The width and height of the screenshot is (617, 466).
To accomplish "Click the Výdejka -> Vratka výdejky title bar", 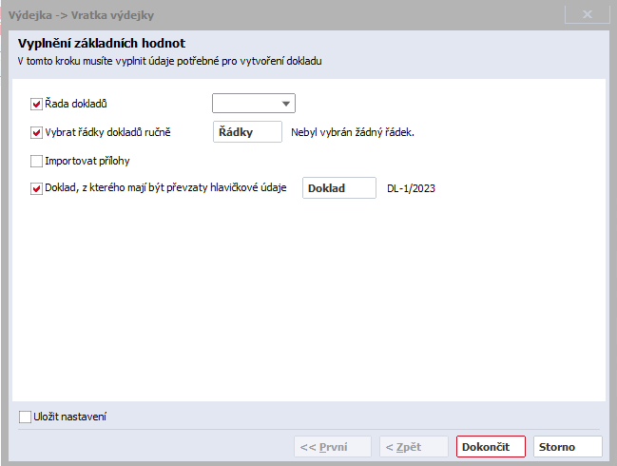I will [81, 15].
